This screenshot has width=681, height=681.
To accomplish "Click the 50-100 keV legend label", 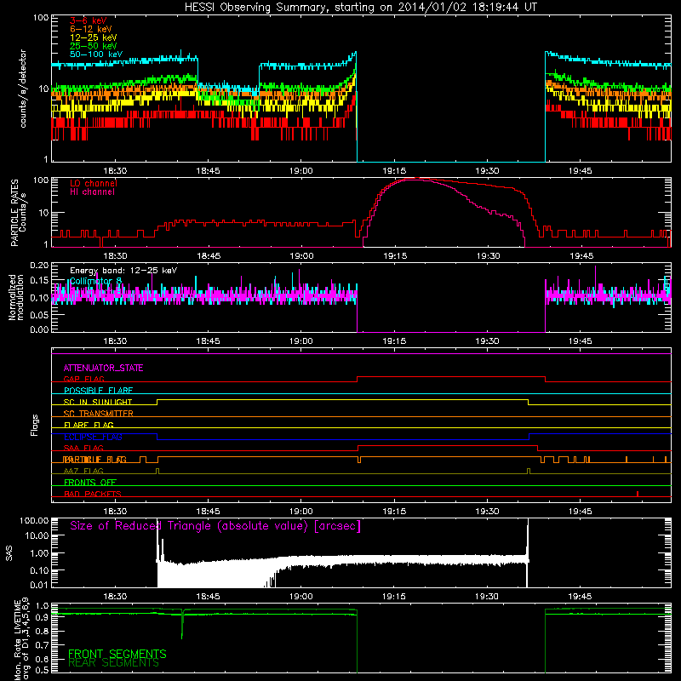I will pyautogui.click(x=96, y=54).
